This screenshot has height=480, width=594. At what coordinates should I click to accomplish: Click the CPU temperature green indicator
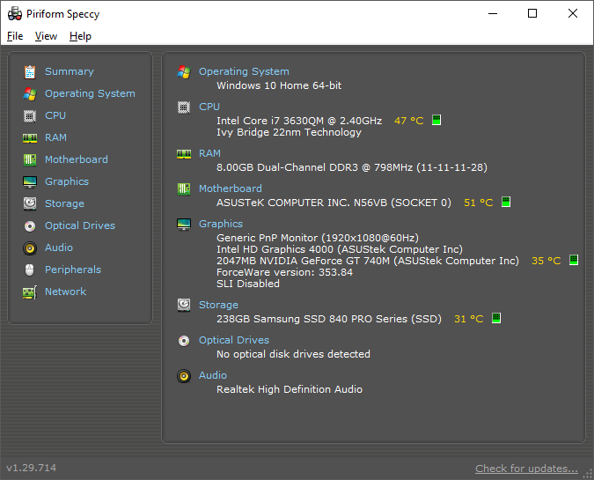436,120
